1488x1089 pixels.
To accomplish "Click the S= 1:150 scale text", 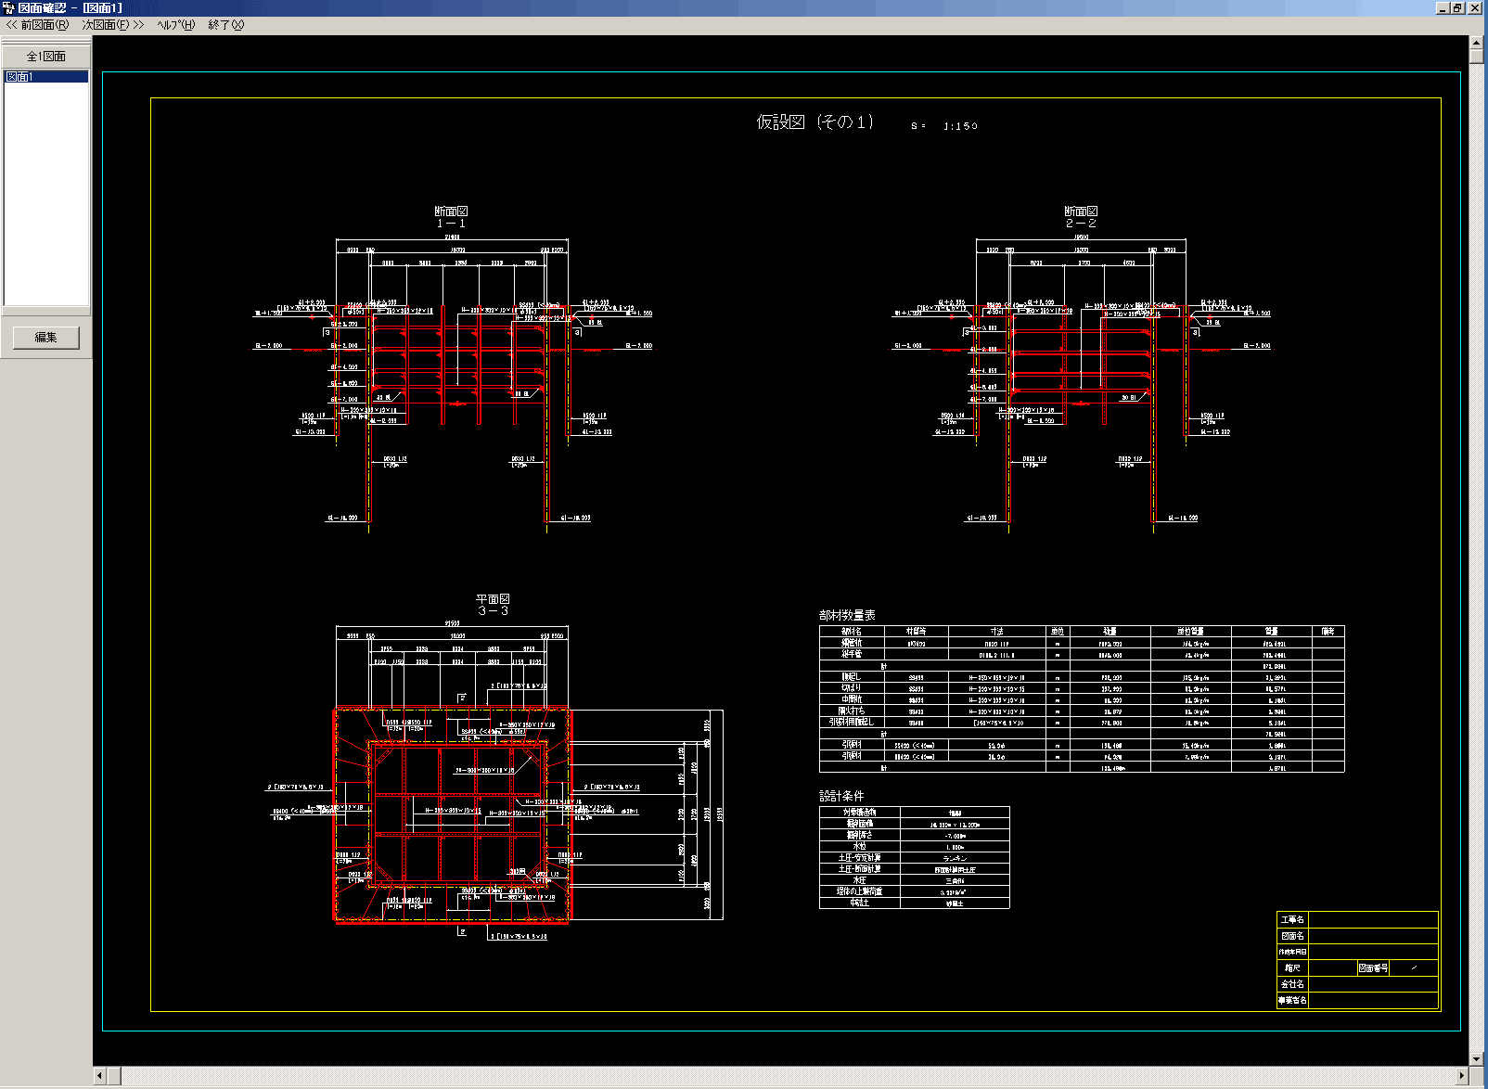I will tap(943, 126).
